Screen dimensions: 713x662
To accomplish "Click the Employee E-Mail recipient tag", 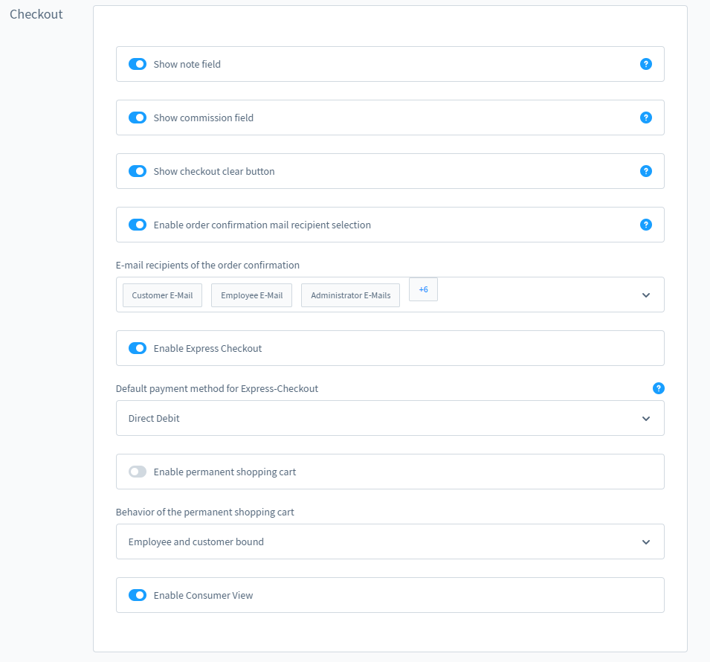I will pos(251,295).
